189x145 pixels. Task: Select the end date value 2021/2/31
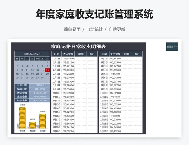tap(40, 89)
